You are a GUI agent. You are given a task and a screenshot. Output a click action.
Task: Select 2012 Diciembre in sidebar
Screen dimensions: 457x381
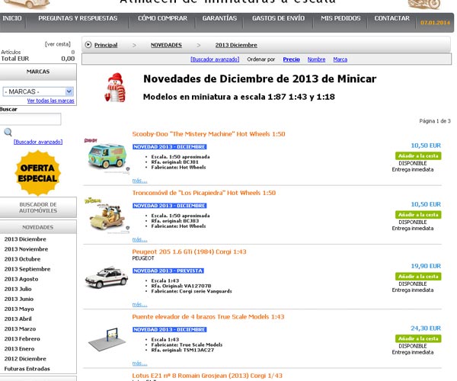click(25, 359)
